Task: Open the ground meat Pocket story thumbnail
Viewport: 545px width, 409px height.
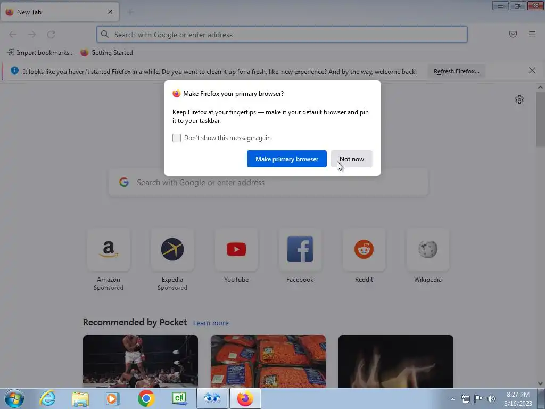Action: pos(268,362)
